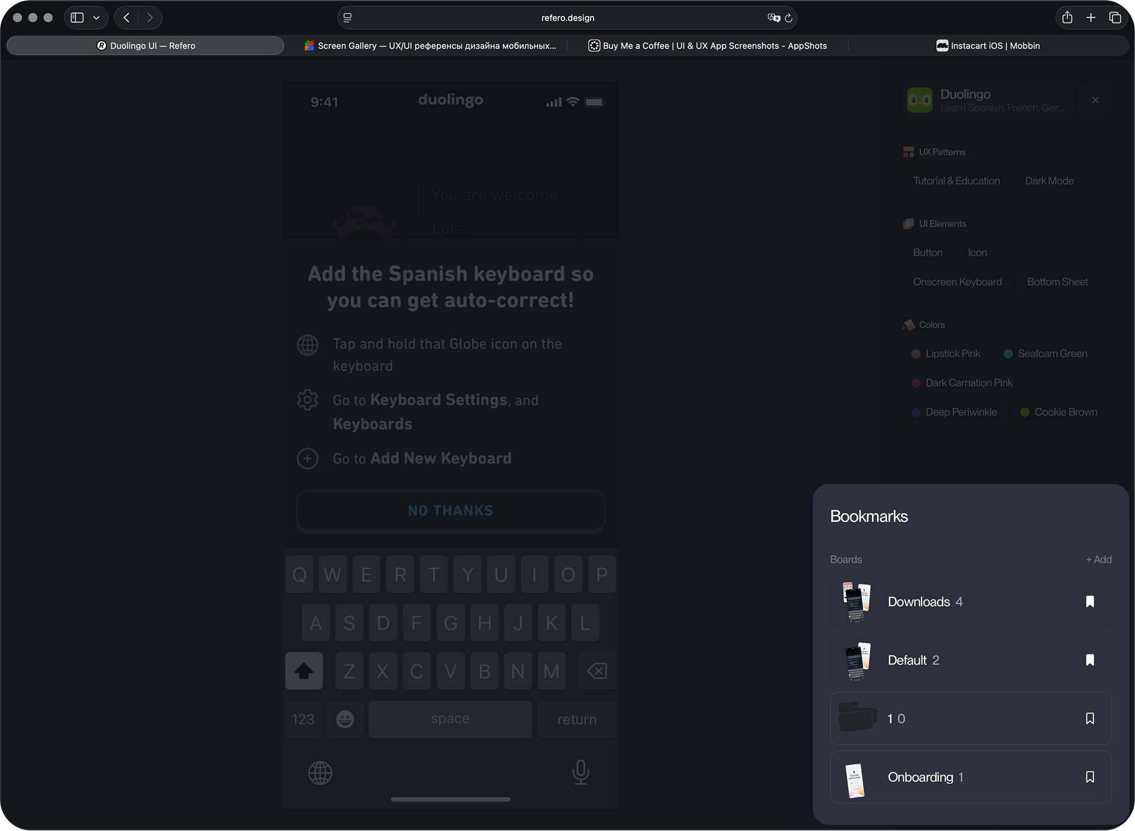The image size is (1135, 831).
Task: Switch to the Screen Gallery tab
Action: click(x=430, y=45)
